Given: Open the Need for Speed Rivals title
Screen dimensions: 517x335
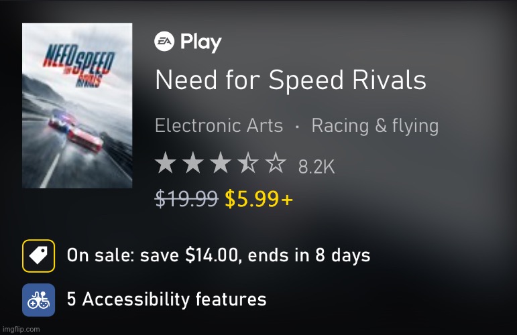Looking at the screenshot, I should (x=290, y=80).
